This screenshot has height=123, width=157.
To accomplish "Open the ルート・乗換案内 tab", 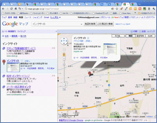I will tap(9, 31).
